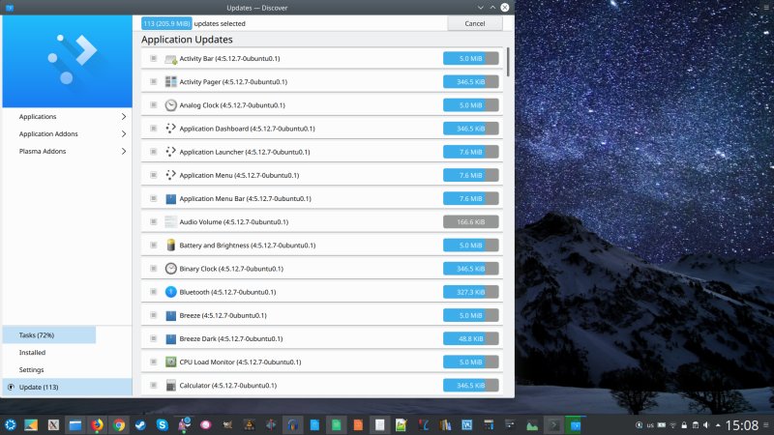The image size is (774, 435).
Task: Open the file manager taskbar icon
Action: click(75, 424)
